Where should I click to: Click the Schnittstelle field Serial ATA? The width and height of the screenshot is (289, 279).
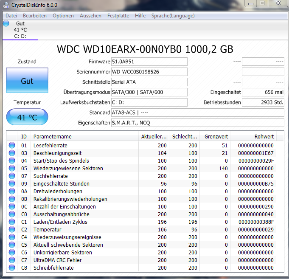[x=149, y=82]
